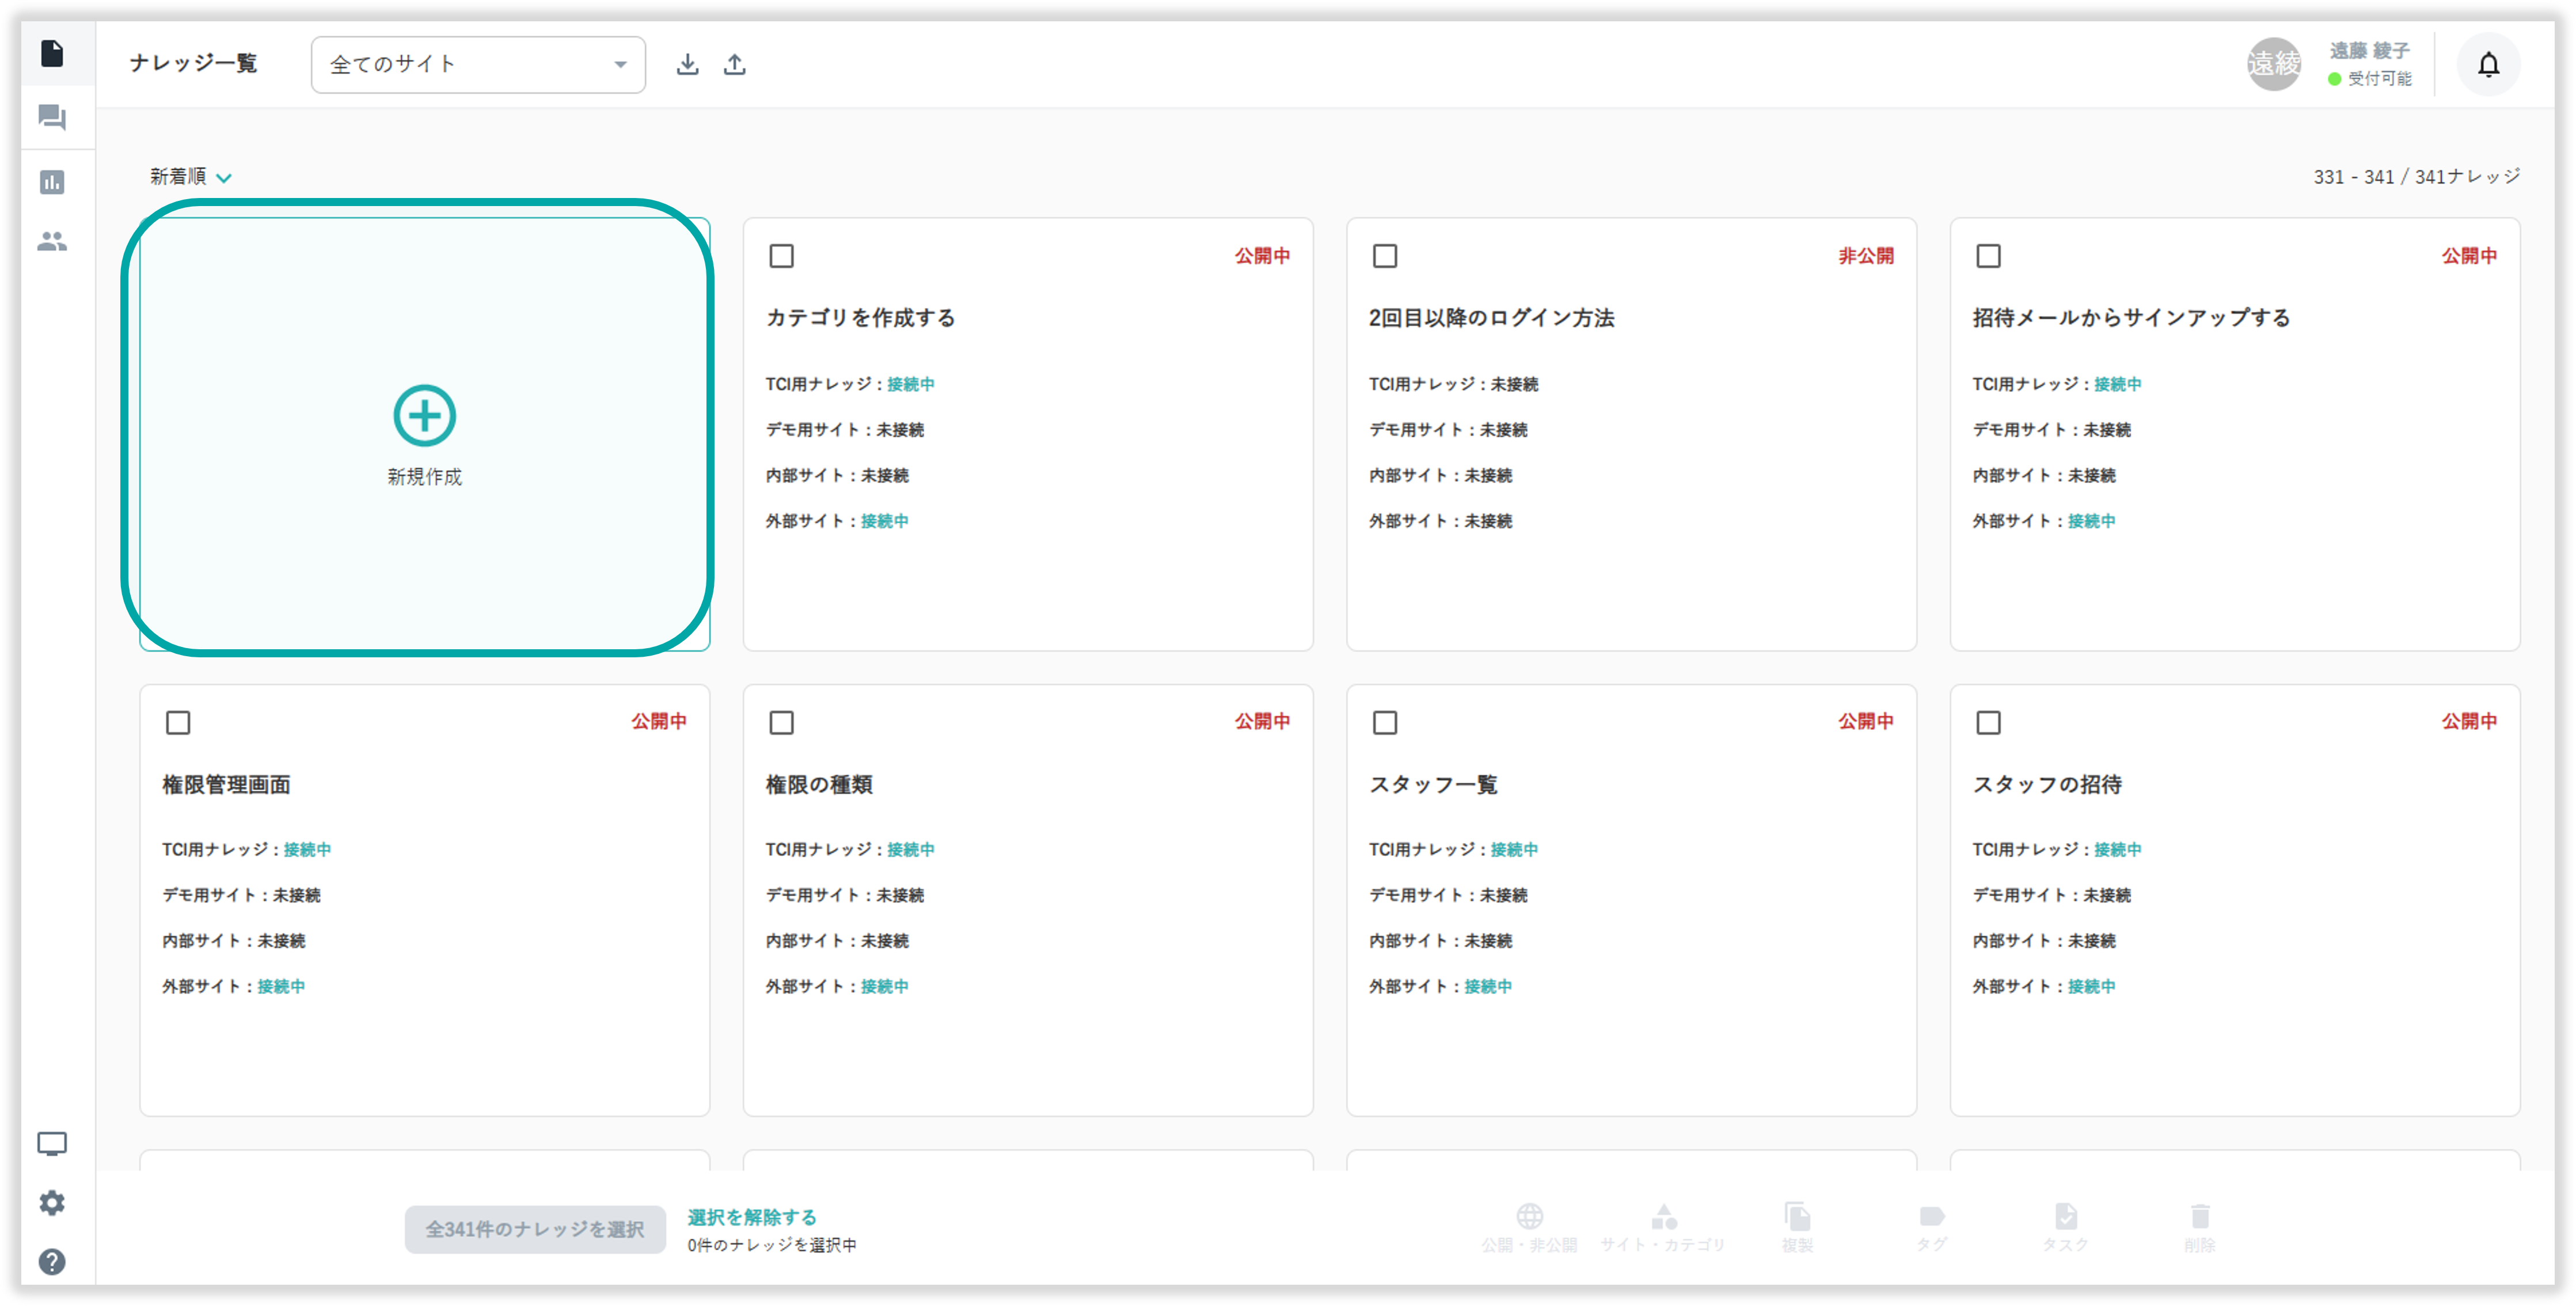Screen dimensions: 2576x1306
Task: Expand the 新着順 sort order dropdown
Action: tap(190, 177)
